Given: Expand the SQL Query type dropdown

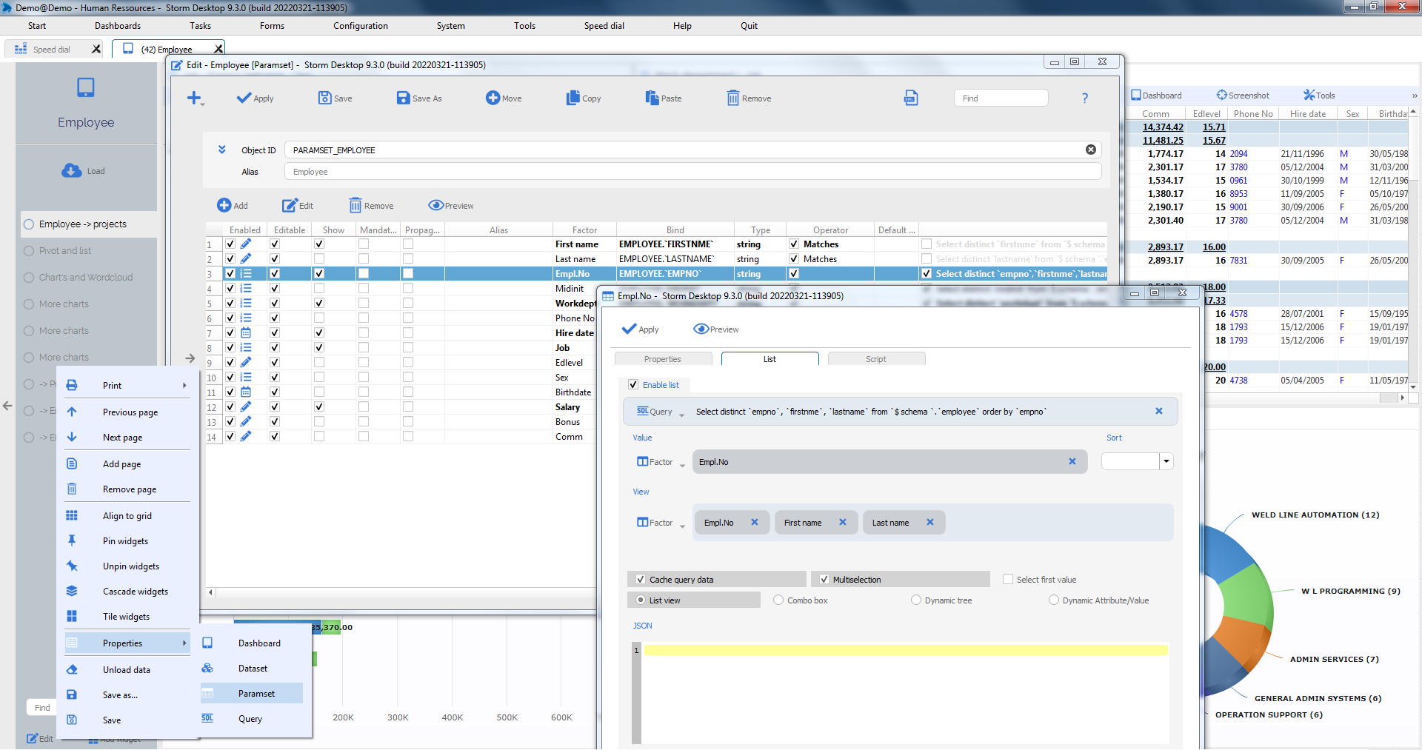Looking at the screenshot, I should pos(681,415).
